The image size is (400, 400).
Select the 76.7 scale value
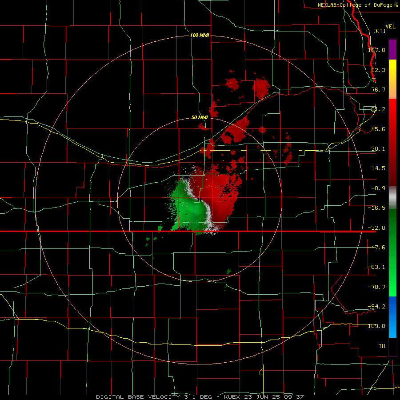(x=378, y=89)
